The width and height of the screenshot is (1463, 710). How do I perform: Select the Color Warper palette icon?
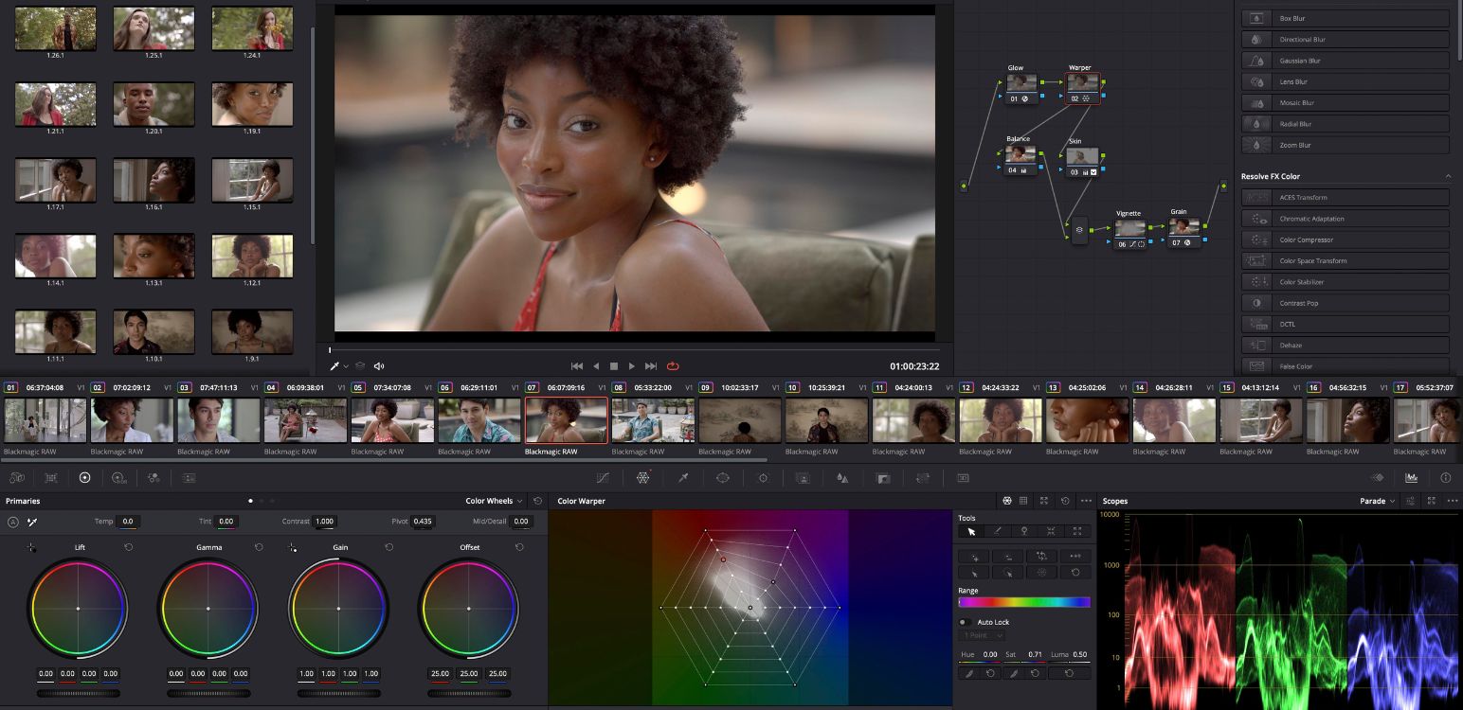point(642,478)
